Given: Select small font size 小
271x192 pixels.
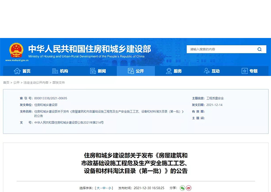Looking at the screenshot, I should [110, 188].
